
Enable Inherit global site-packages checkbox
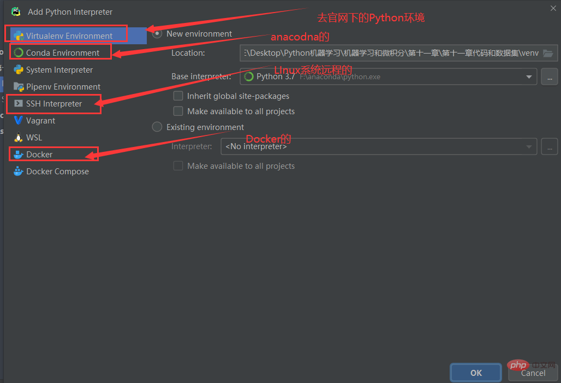pos(178,96)
